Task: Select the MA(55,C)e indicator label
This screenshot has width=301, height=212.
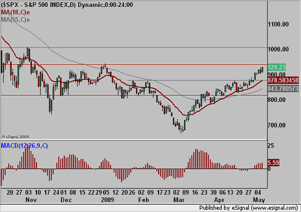Action: click(x=16, y=20)
